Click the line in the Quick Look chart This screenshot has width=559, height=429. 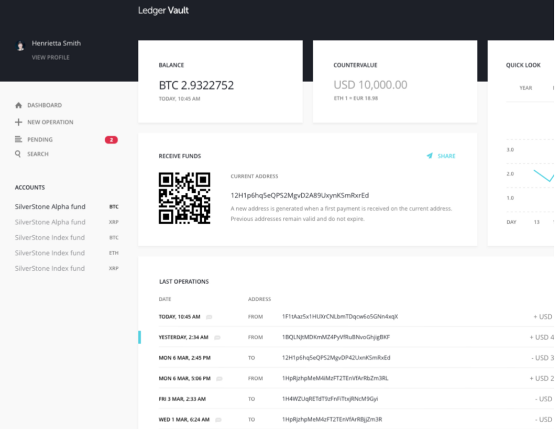(x=544, y=175)
